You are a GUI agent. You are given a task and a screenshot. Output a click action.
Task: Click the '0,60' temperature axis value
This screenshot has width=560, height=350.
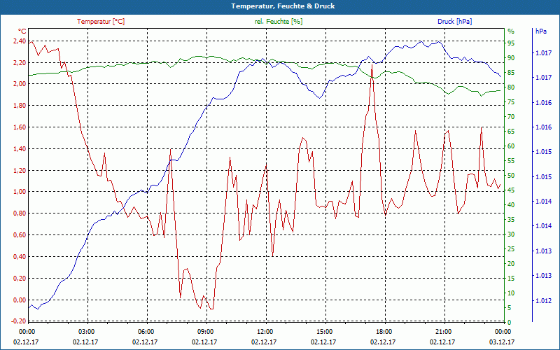point(20,235)
